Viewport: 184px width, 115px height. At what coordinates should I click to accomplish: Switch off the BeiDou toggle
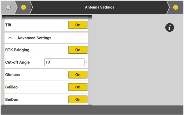coord(78,100)
